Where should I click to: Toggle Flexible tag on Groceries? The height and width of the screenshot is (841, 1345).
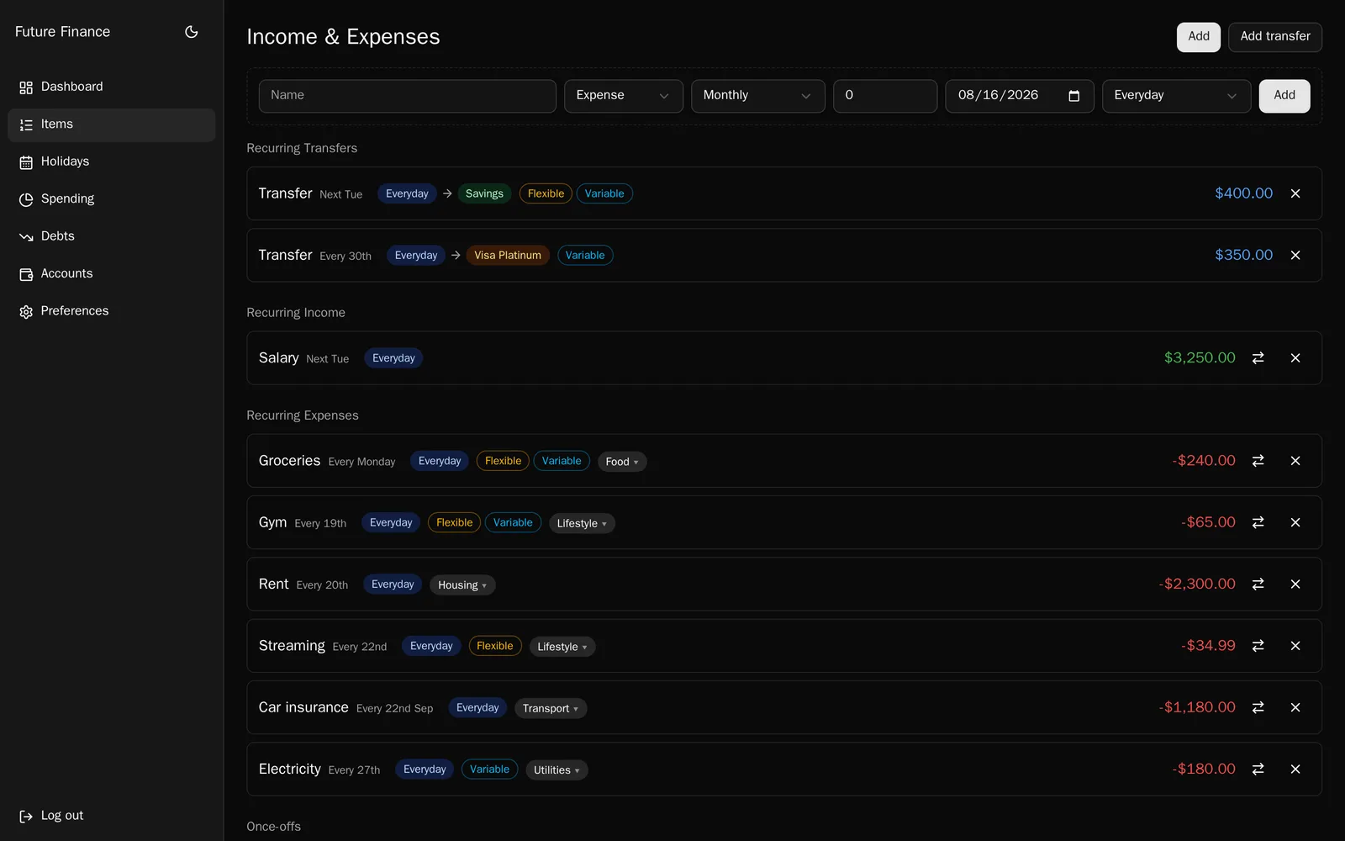coord(503,461)
